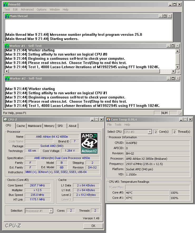Click the CPU-Z title bar icon

[x=6, y=120]
